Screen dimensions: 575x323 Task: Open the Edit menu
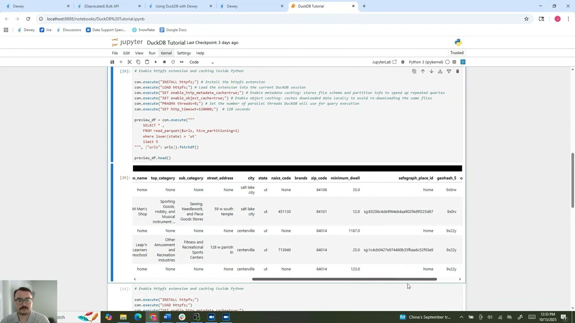(126, 53)
